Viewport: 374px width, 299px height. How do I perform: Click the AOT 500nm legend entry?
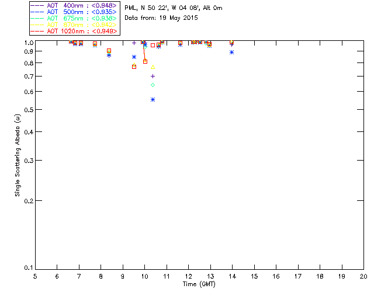click(74, 12)
